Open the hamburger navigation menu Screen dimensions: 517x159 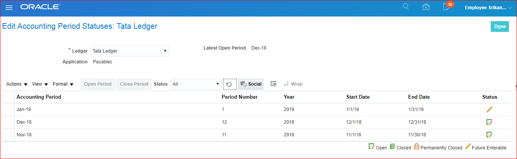click(x=9, y=8)
